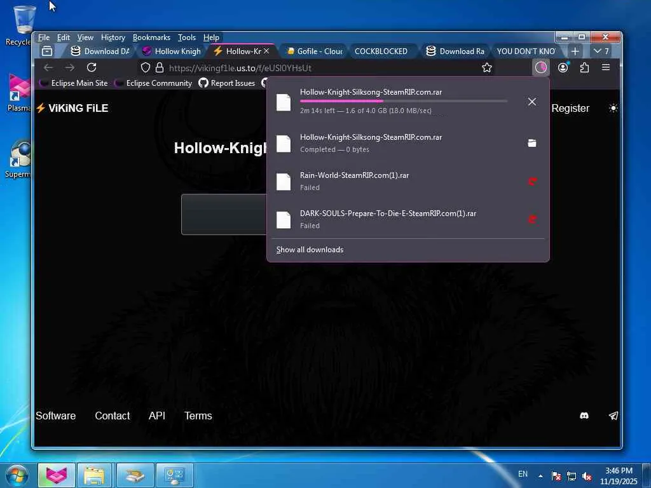
Task: Click the Silksong download progress bar
Action: [x=404, y=101]
